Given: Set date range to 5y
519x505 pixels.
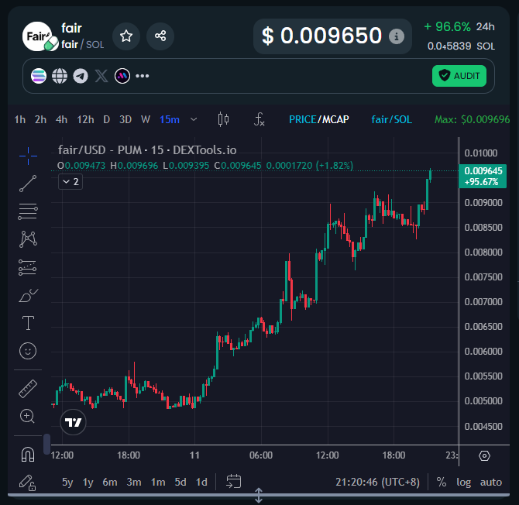Looking at the screenshot, I should pos(67,482).
